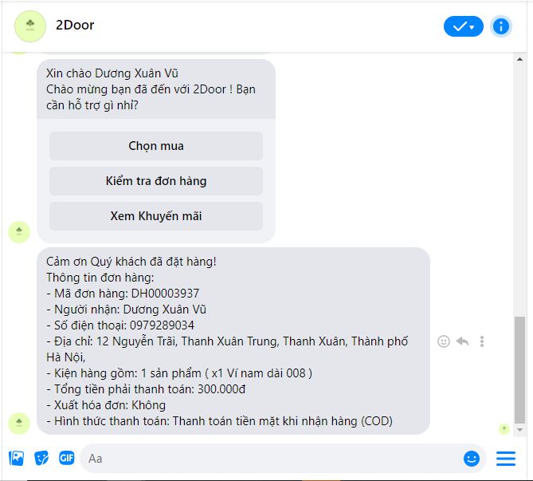Image resolution: width=533 pixels, height=481 pixels.
Task: Select the Chọn mua option
Action: (x=156, y=146)
